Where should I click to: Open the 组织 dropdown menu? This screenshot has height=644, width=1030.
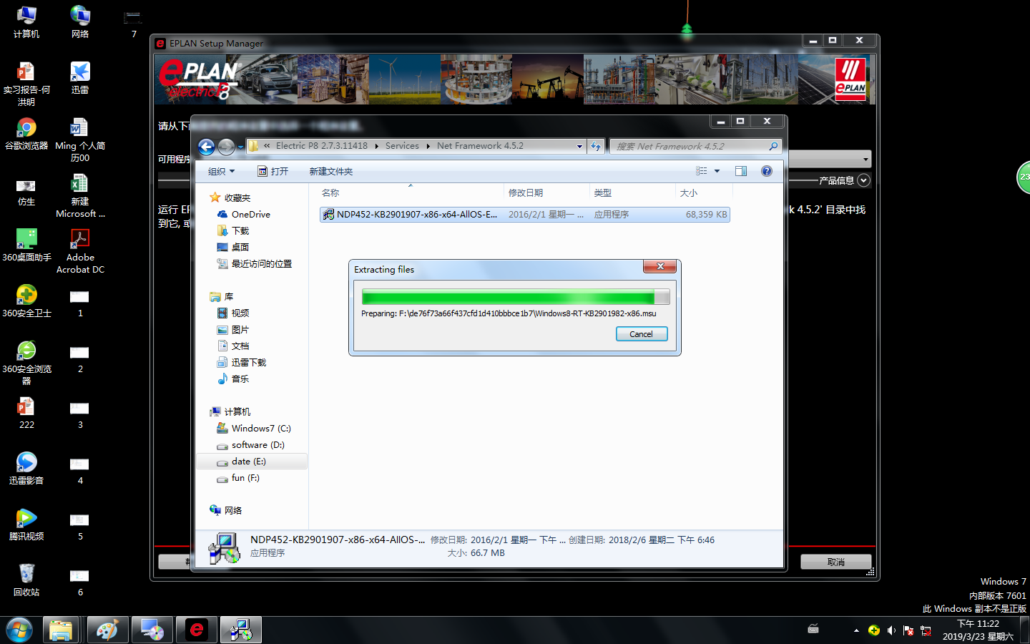click(221, 172)
